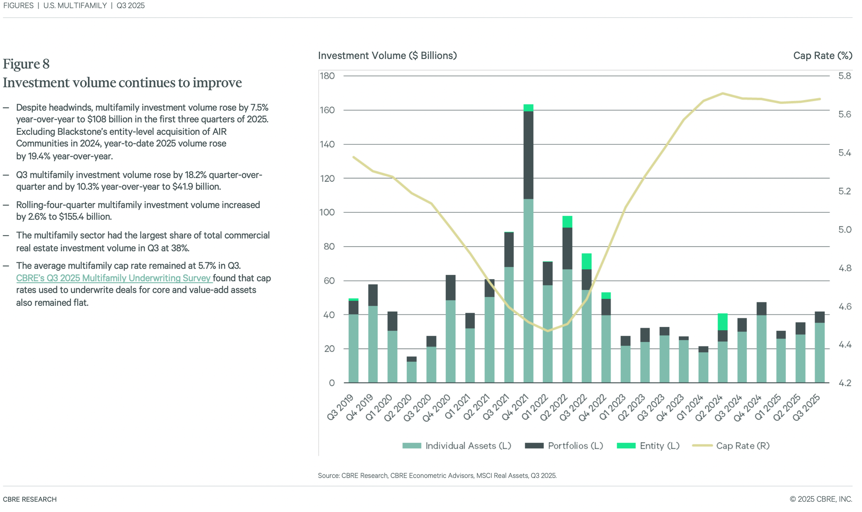Click the CBRE RESEARCH footer text
This screenshot has width=862, height=512.
(x=30, y=500)
